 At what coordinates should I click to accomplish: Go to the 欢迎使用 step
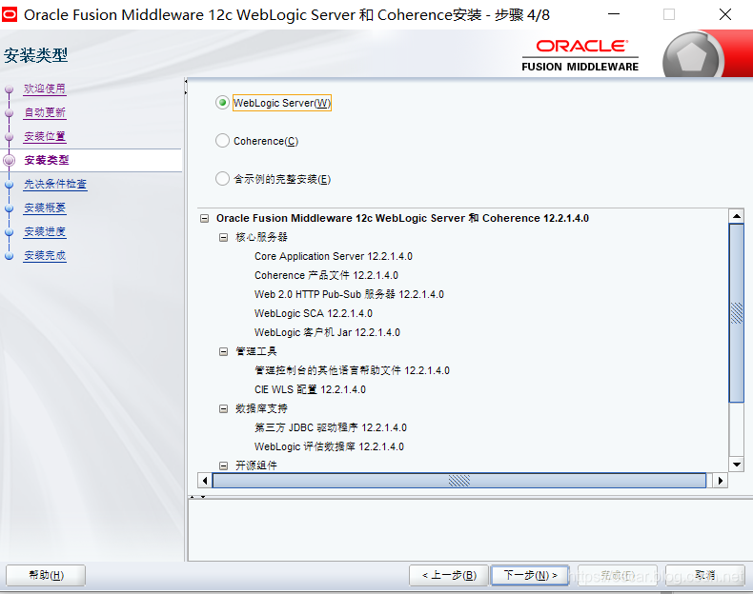coord(45,89)
